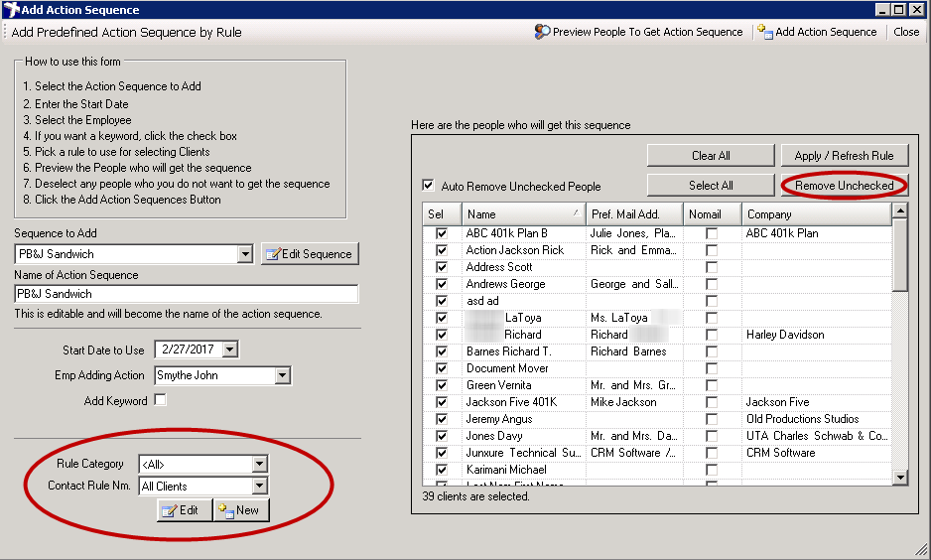931x560 pixels.
Task: Check Nomail box for Jones Davy
Action: (x=712, y=436)
